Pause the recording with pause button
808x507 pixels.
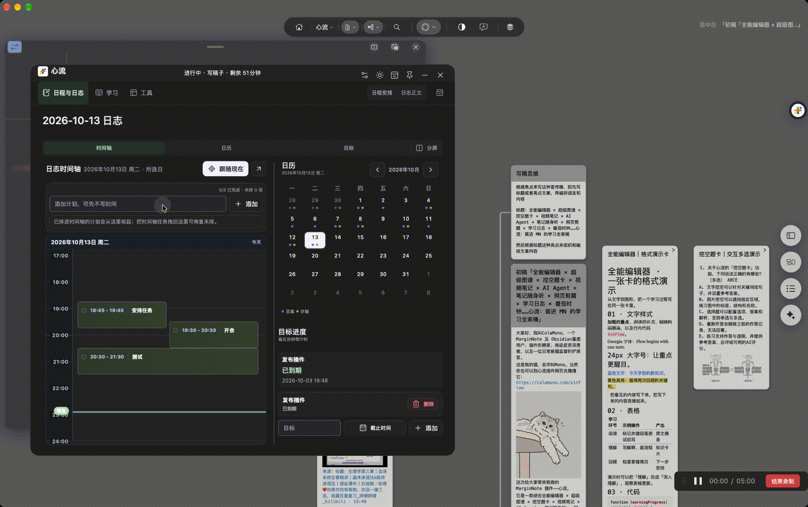[x=698, y=481]
